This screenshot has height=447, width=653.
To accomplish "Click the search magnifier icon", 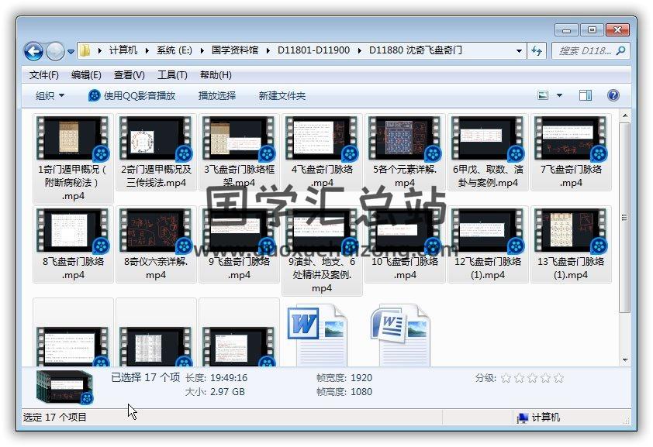I will click(x=620, y=51).
